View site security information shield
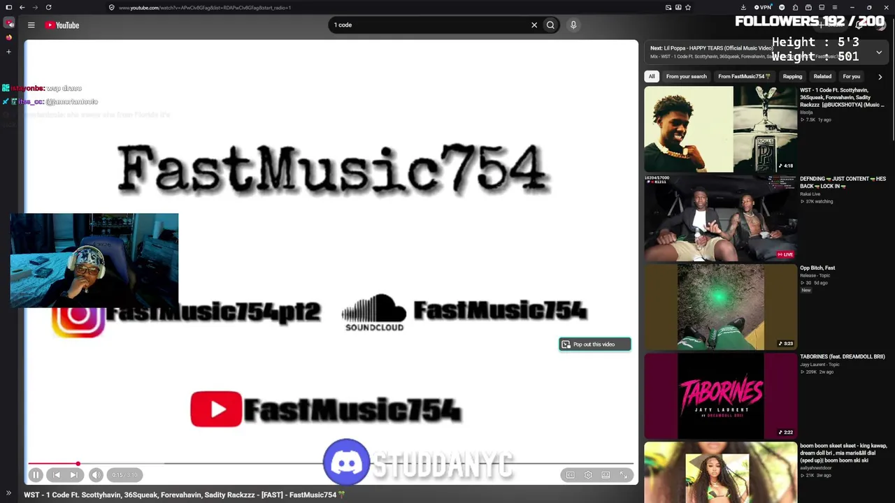895x503 pixels. tap(111, 8)
